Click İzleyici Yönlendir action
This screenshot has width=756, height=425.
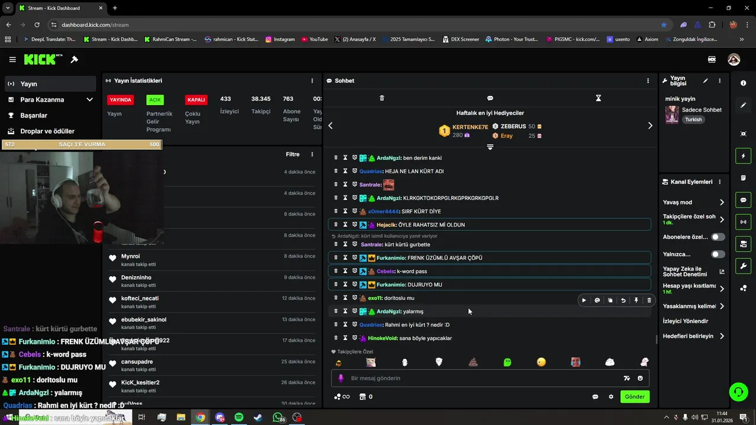pos(686,321)
